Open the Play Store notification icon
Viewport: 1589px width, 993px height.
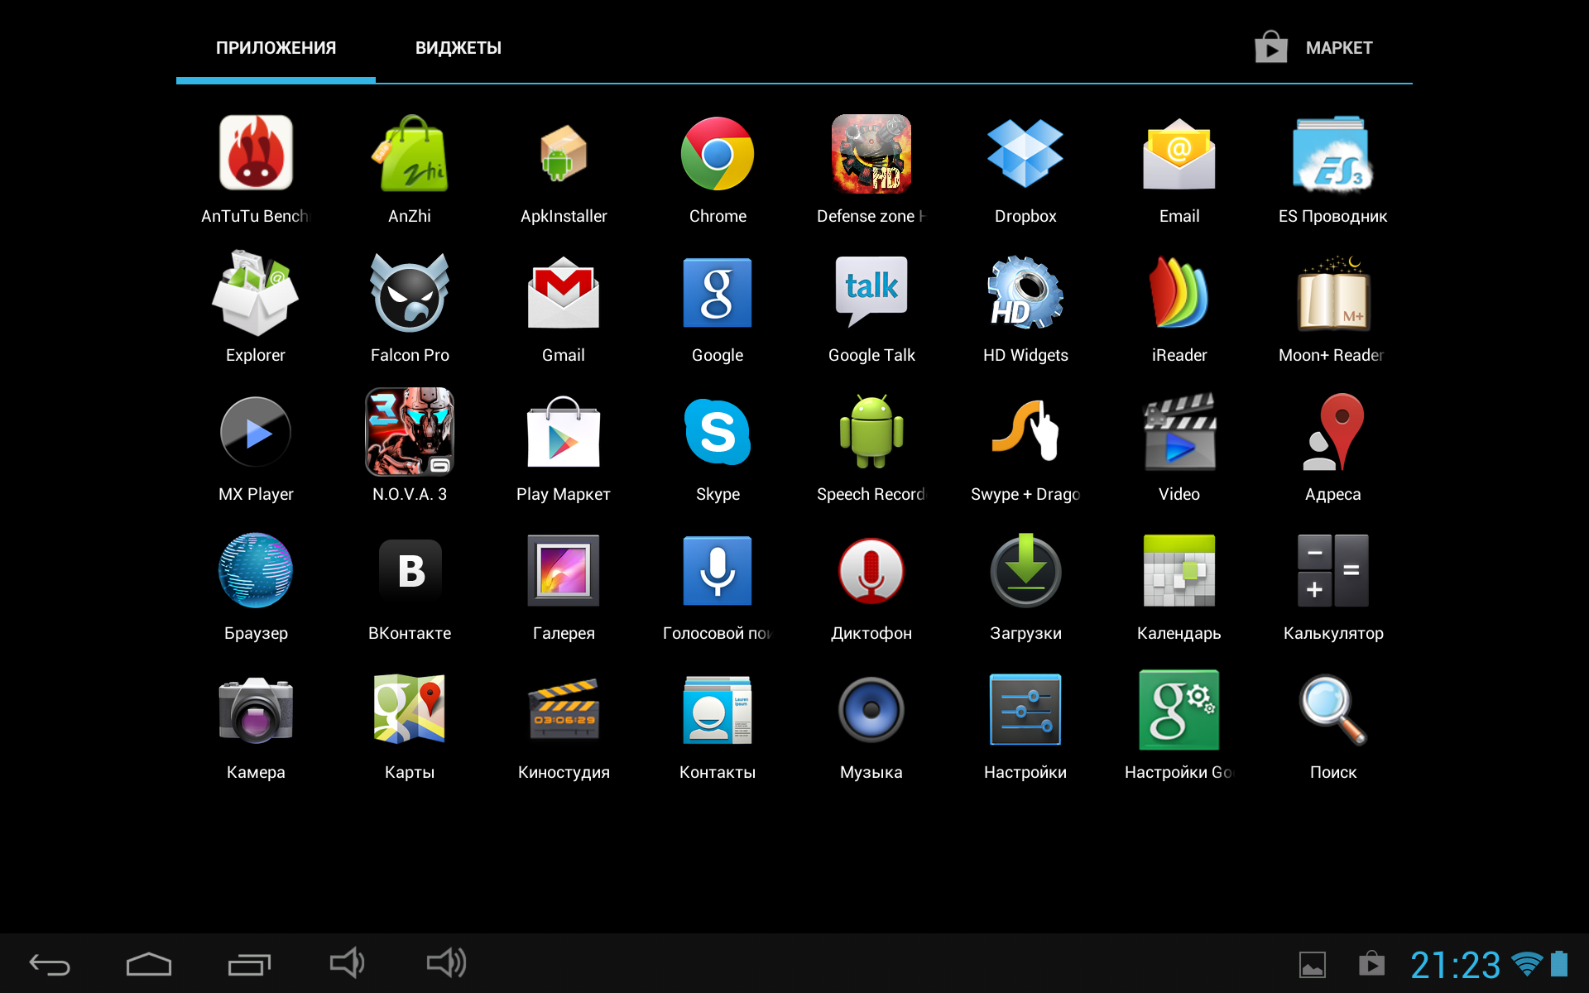click(1371, 964)
